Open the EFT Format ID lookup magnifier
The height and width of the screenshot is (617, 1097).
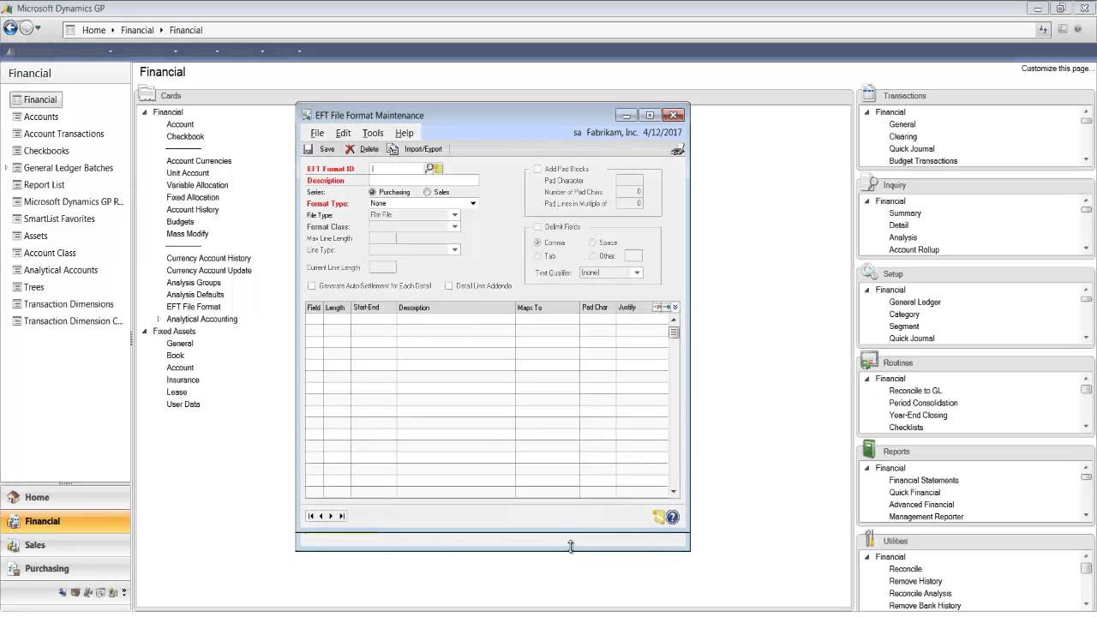pyautogui.click(x=429, y=169)
